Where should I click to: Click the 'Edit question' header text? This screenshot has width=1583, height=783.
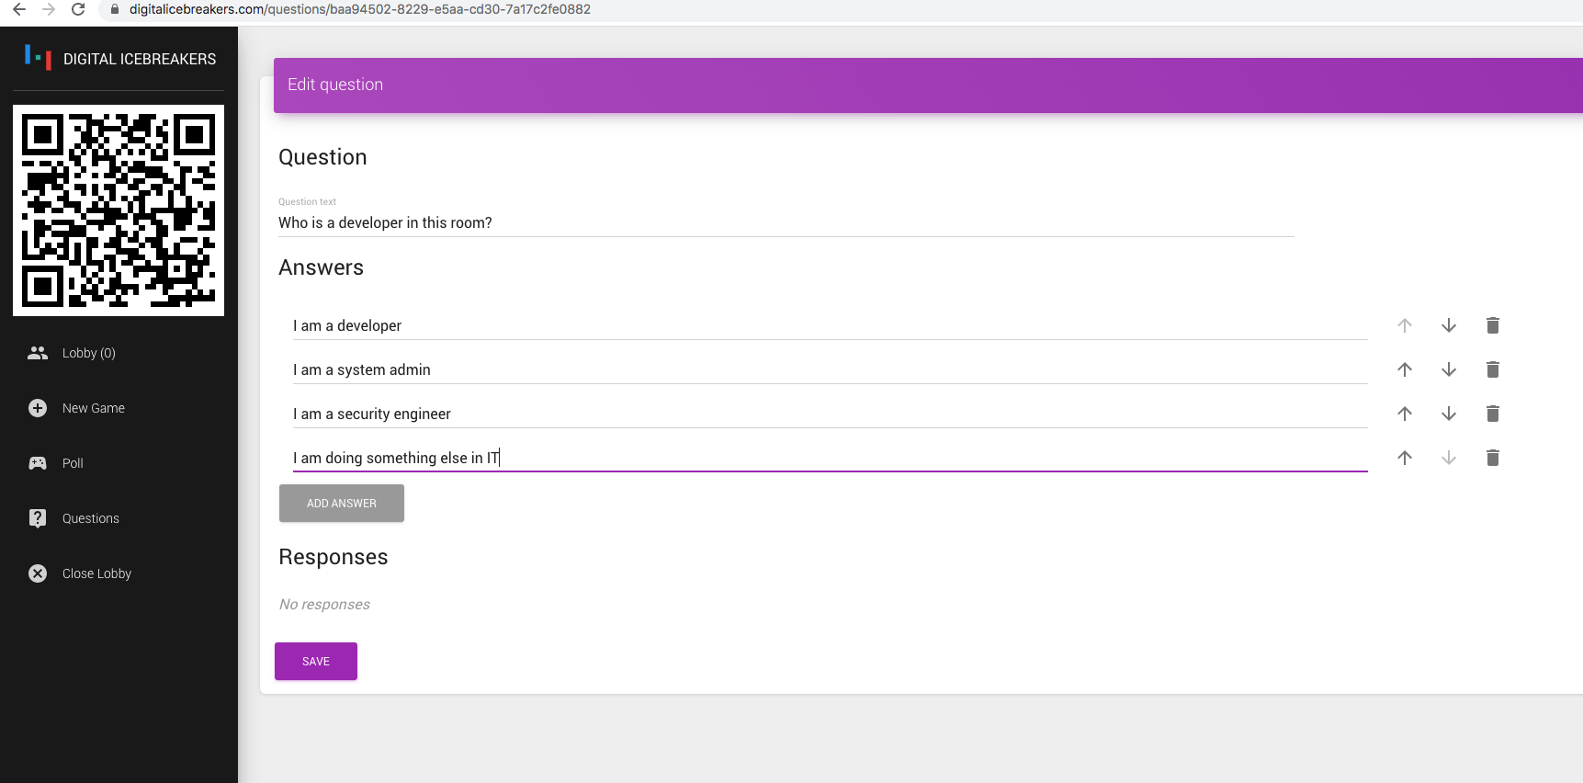click(x=335, y=85)
